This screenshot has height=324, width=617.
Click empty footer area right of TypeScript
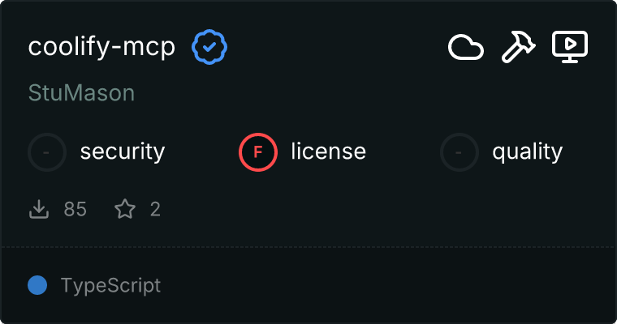tap(390, 285)
